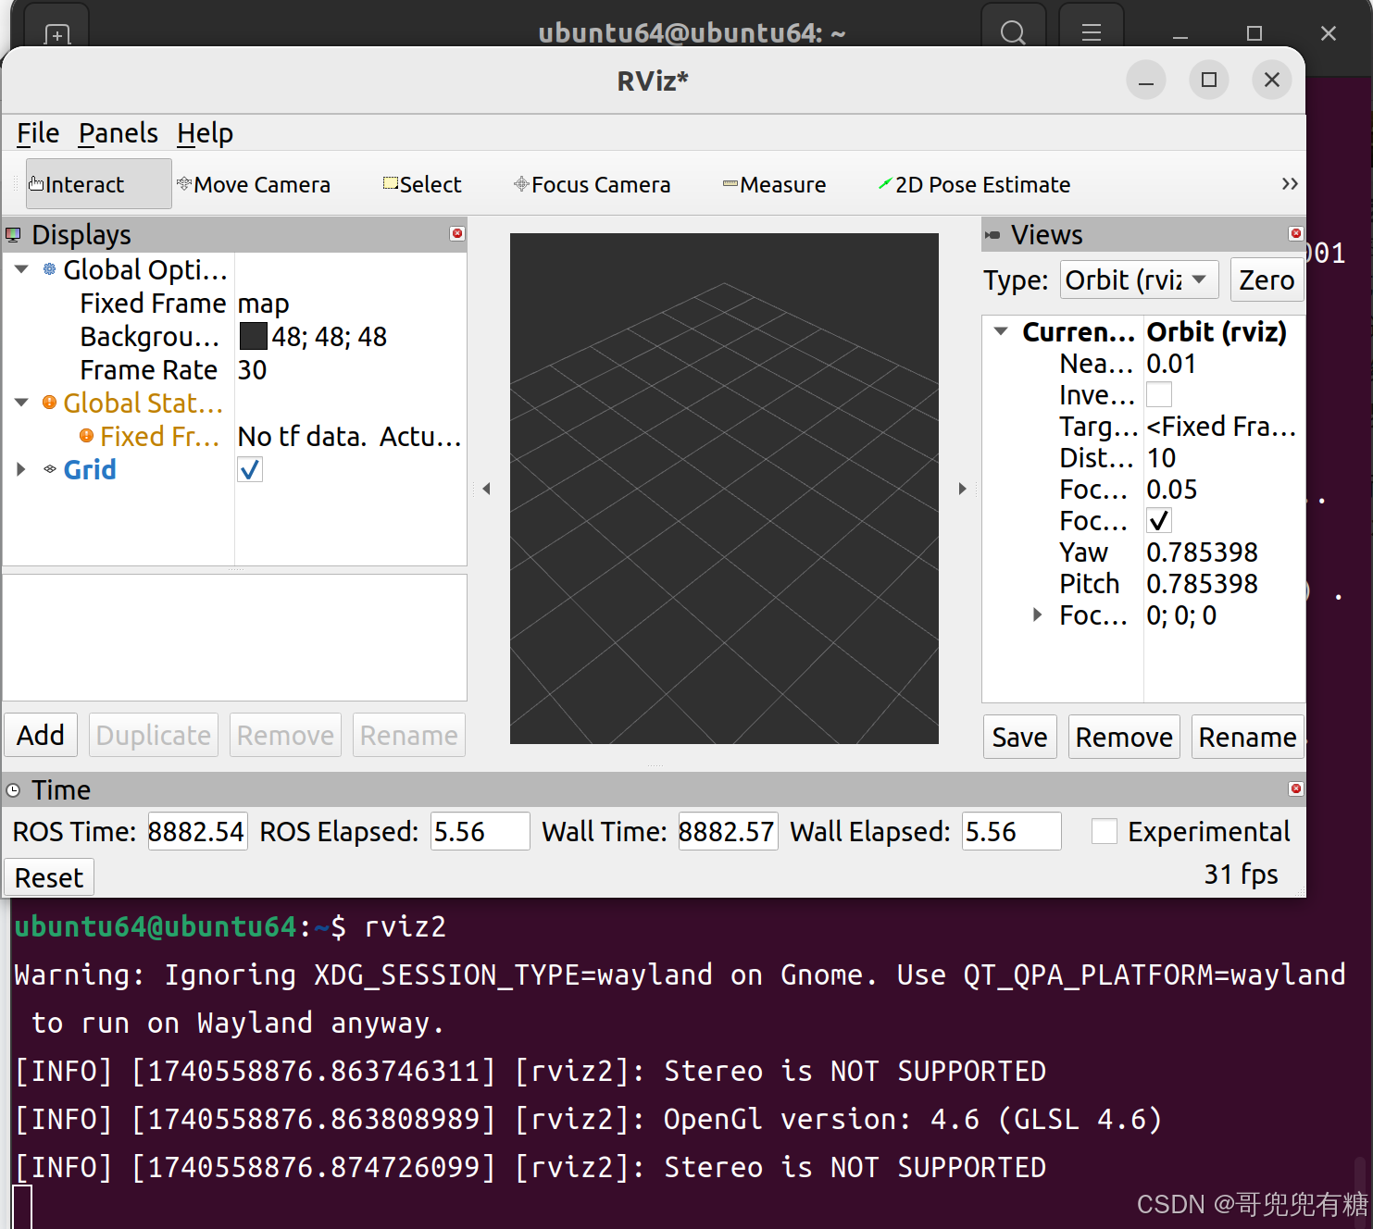Viewport: 1373px width, 1229px height.
Task: Close the Time panel via its red icon
Action: 1294,788
